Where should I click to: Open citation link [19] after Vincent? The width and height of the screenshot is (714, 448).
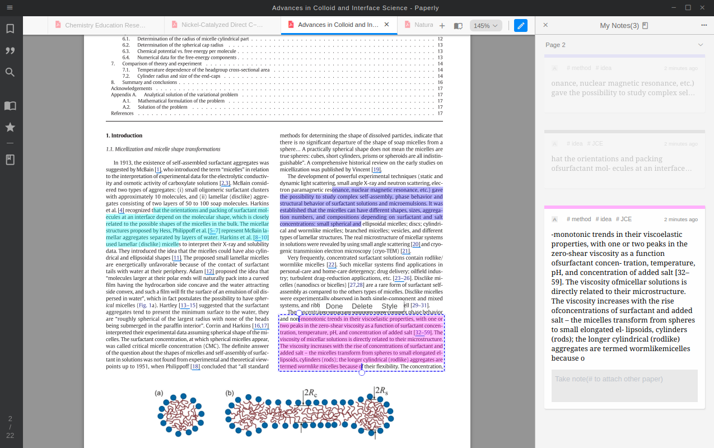pos(376,170)
